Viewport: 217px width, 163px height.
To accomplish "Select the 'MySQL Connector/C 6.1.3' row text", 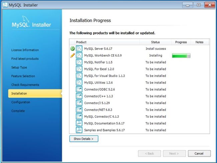I will click(101, 117).
